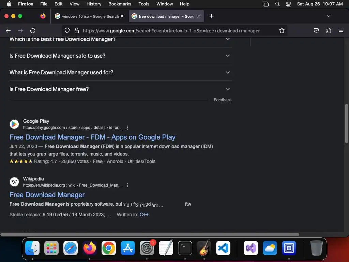This screenshot has width=349, height=262.
Task: Open the Save to Pocket icon
Action: click(316, 30)
